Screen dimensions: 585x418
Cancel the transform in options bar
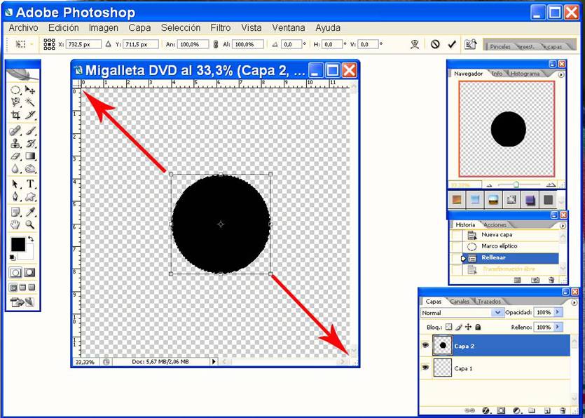[435, 44]
